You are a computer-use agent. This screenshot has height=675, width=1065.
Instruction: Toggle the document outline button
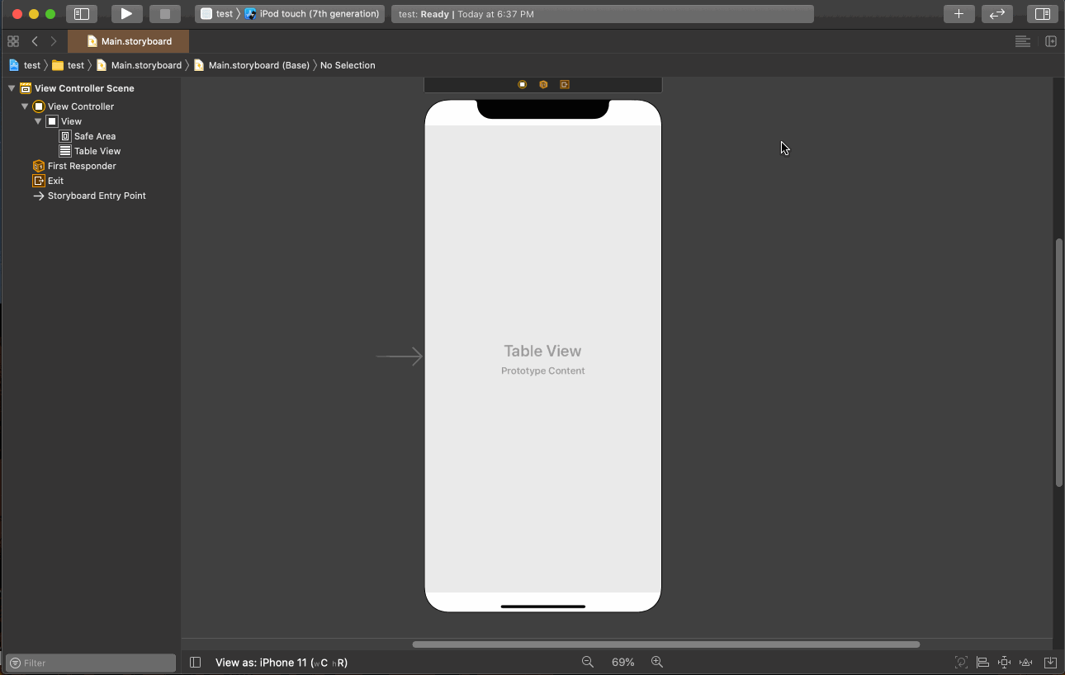pos(195,662)
